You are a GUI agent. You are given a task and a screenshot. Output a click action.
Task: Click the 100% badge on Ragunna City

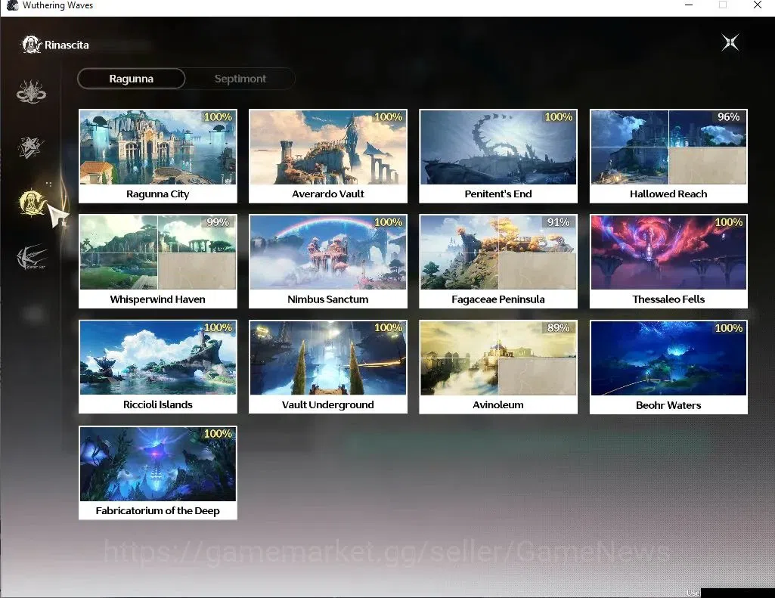[218, 117]
